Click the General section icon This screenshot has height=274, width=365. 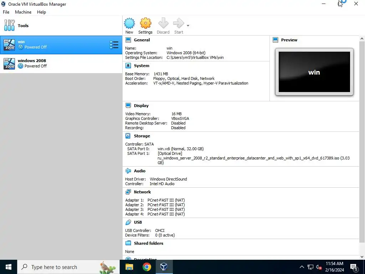128,40
